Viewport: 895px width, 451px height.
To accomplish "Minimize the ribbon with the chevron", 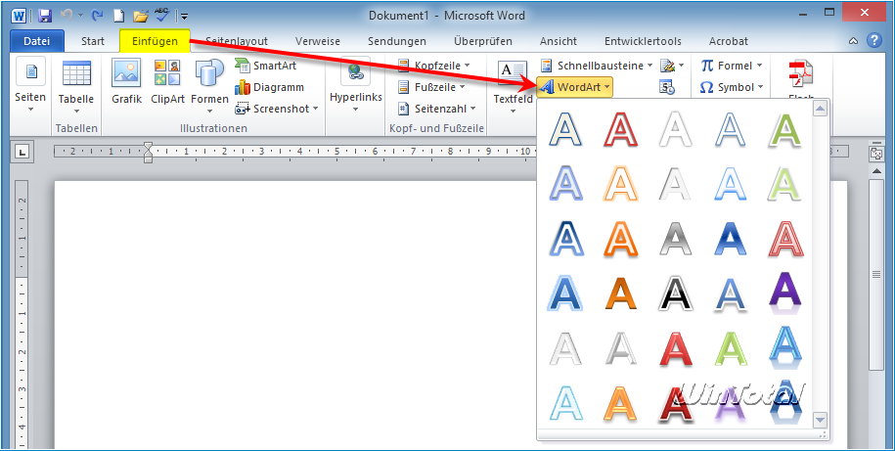I will pos(853,41).
